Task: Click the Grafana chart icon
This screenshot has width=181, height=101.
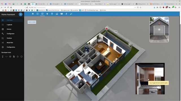Action: coord(3,38)
